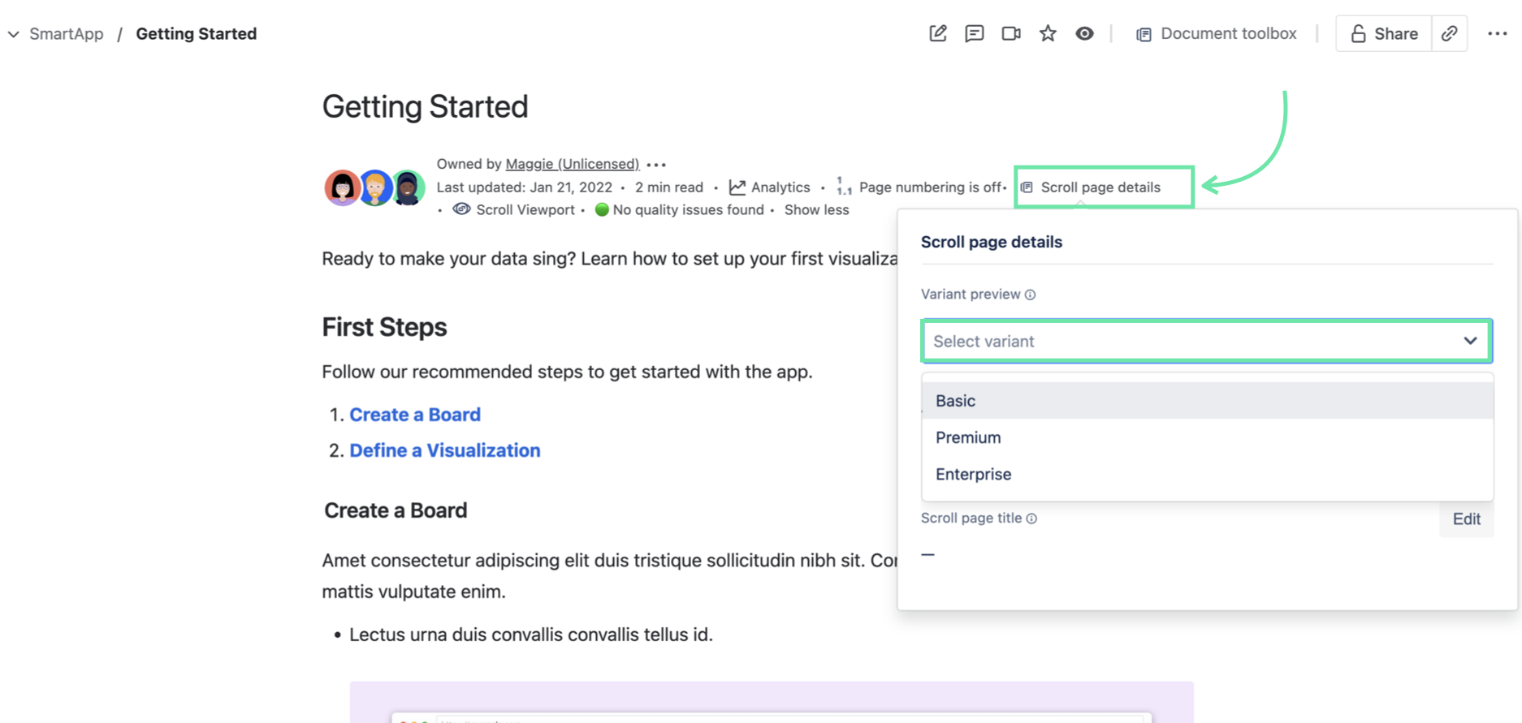Expand the Select variant dropdown

coord(1206,341)
